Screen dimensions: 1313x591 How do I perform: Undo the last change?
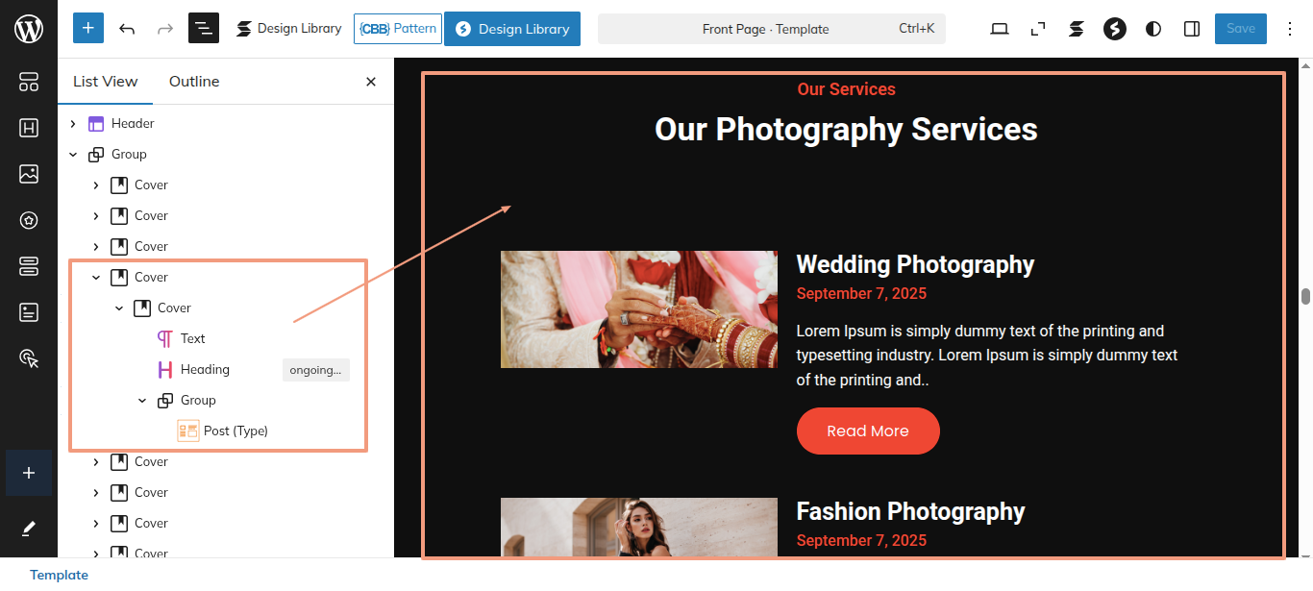point(127,29)
